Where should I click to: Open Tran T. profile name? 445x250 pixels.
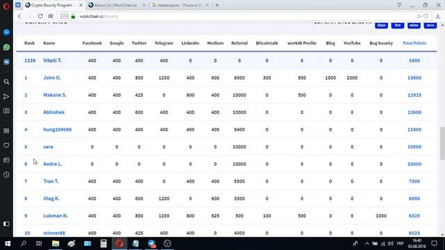[51, 181]
